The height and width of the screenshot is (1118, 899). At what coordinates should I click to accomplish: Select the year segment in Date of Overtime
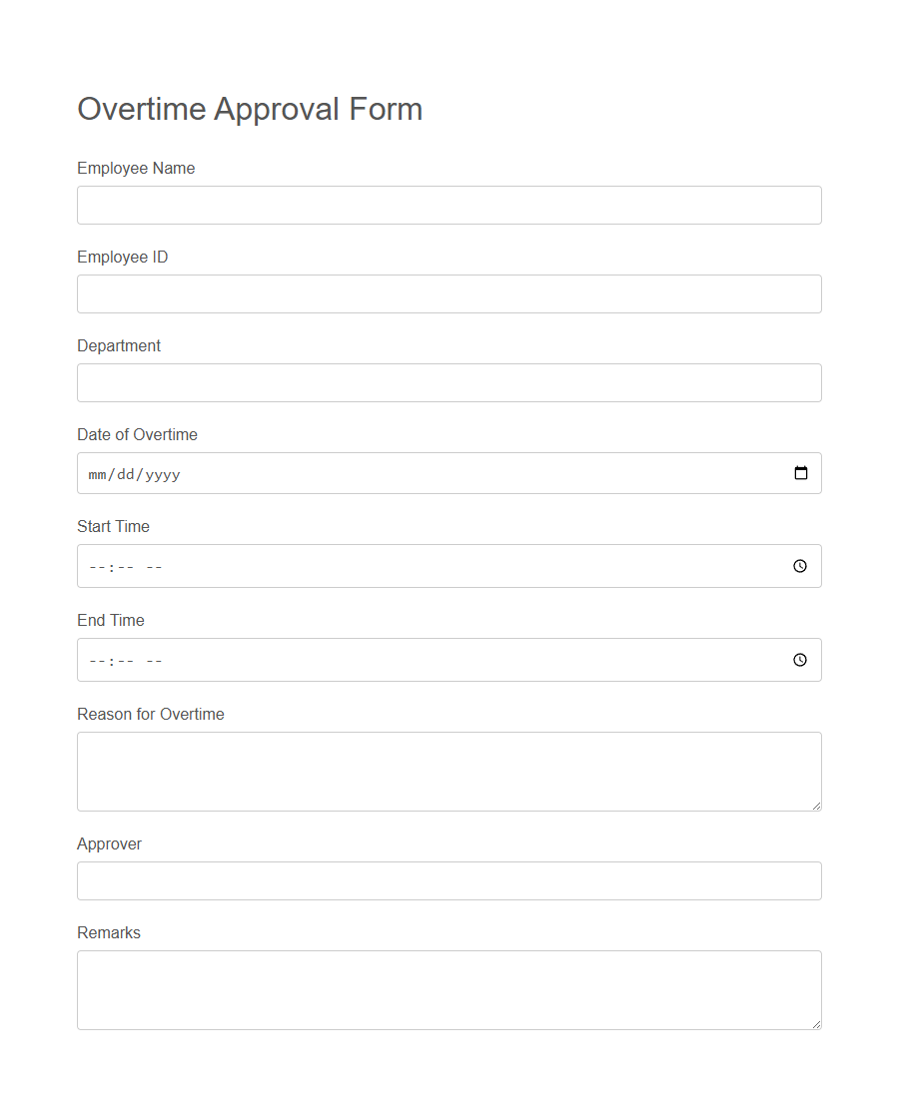163,474
